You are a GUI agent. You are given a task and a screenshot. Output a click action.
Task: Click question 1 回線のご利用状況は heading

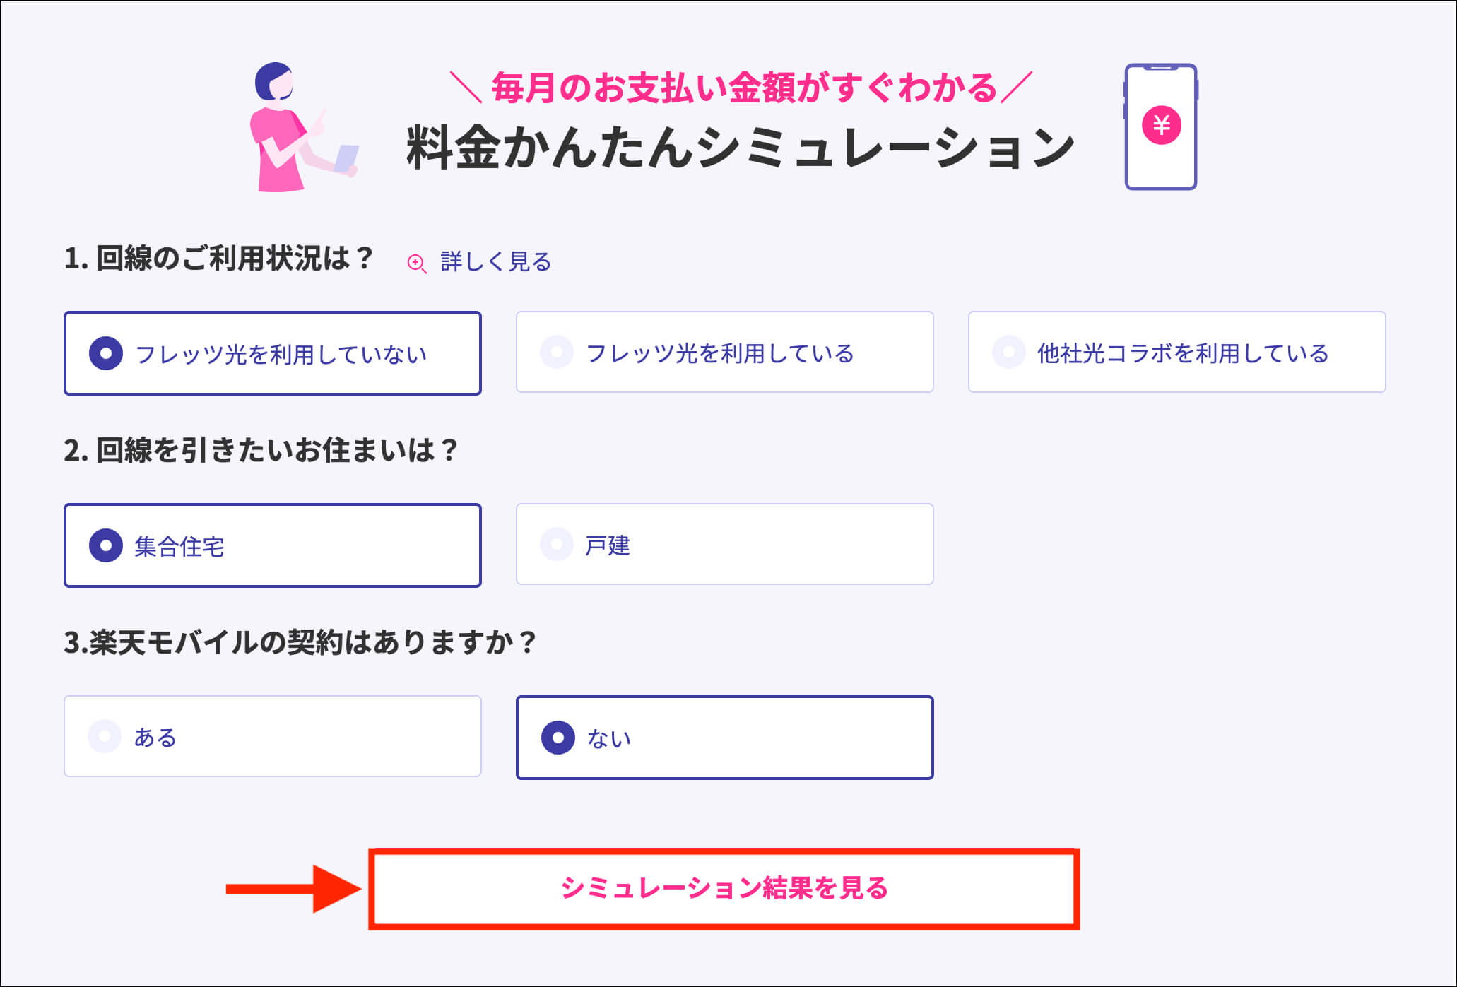(218, 259)
